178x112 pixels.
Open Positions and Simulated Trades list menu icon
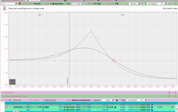(175, 96)
